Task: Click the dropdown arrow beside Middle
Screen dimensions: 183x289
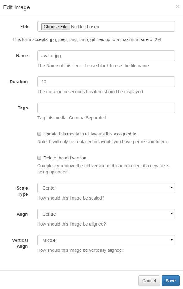Action: click(x=171, y=240)
